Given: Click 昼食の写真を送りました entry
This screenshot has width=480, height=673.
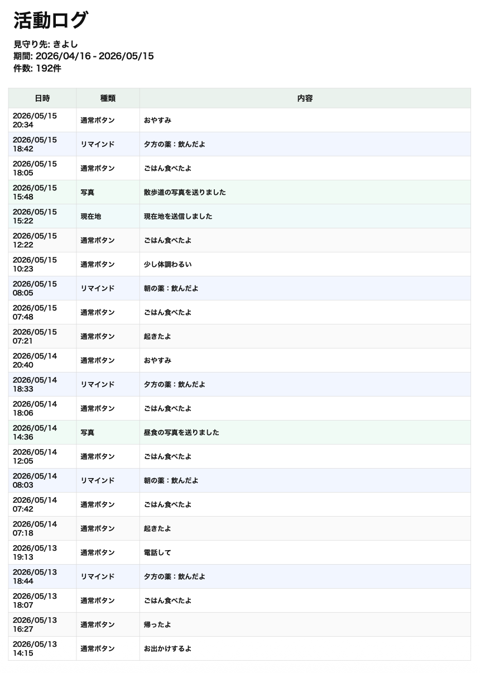Looking at the screenshot, I should pos(181,432).
